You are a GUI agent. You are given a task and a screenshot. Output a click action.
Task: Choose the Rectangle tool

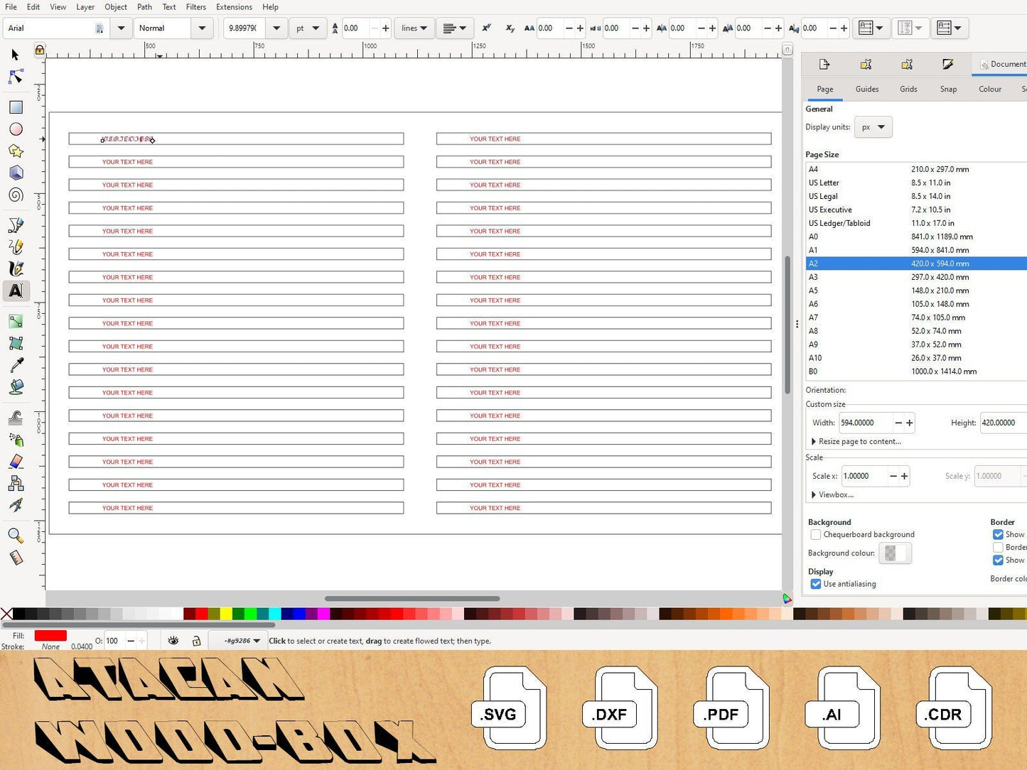(x=16, y=107)
